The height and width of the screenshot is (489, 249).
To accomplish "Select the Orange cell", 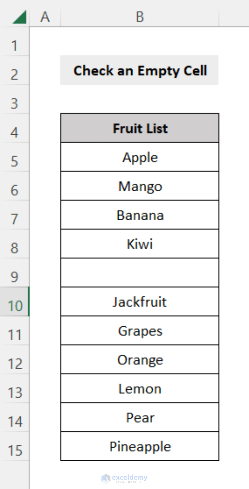I will coord(139,360).
